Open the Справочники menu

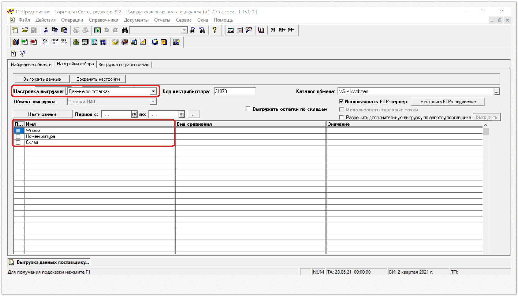coord(103,20)
